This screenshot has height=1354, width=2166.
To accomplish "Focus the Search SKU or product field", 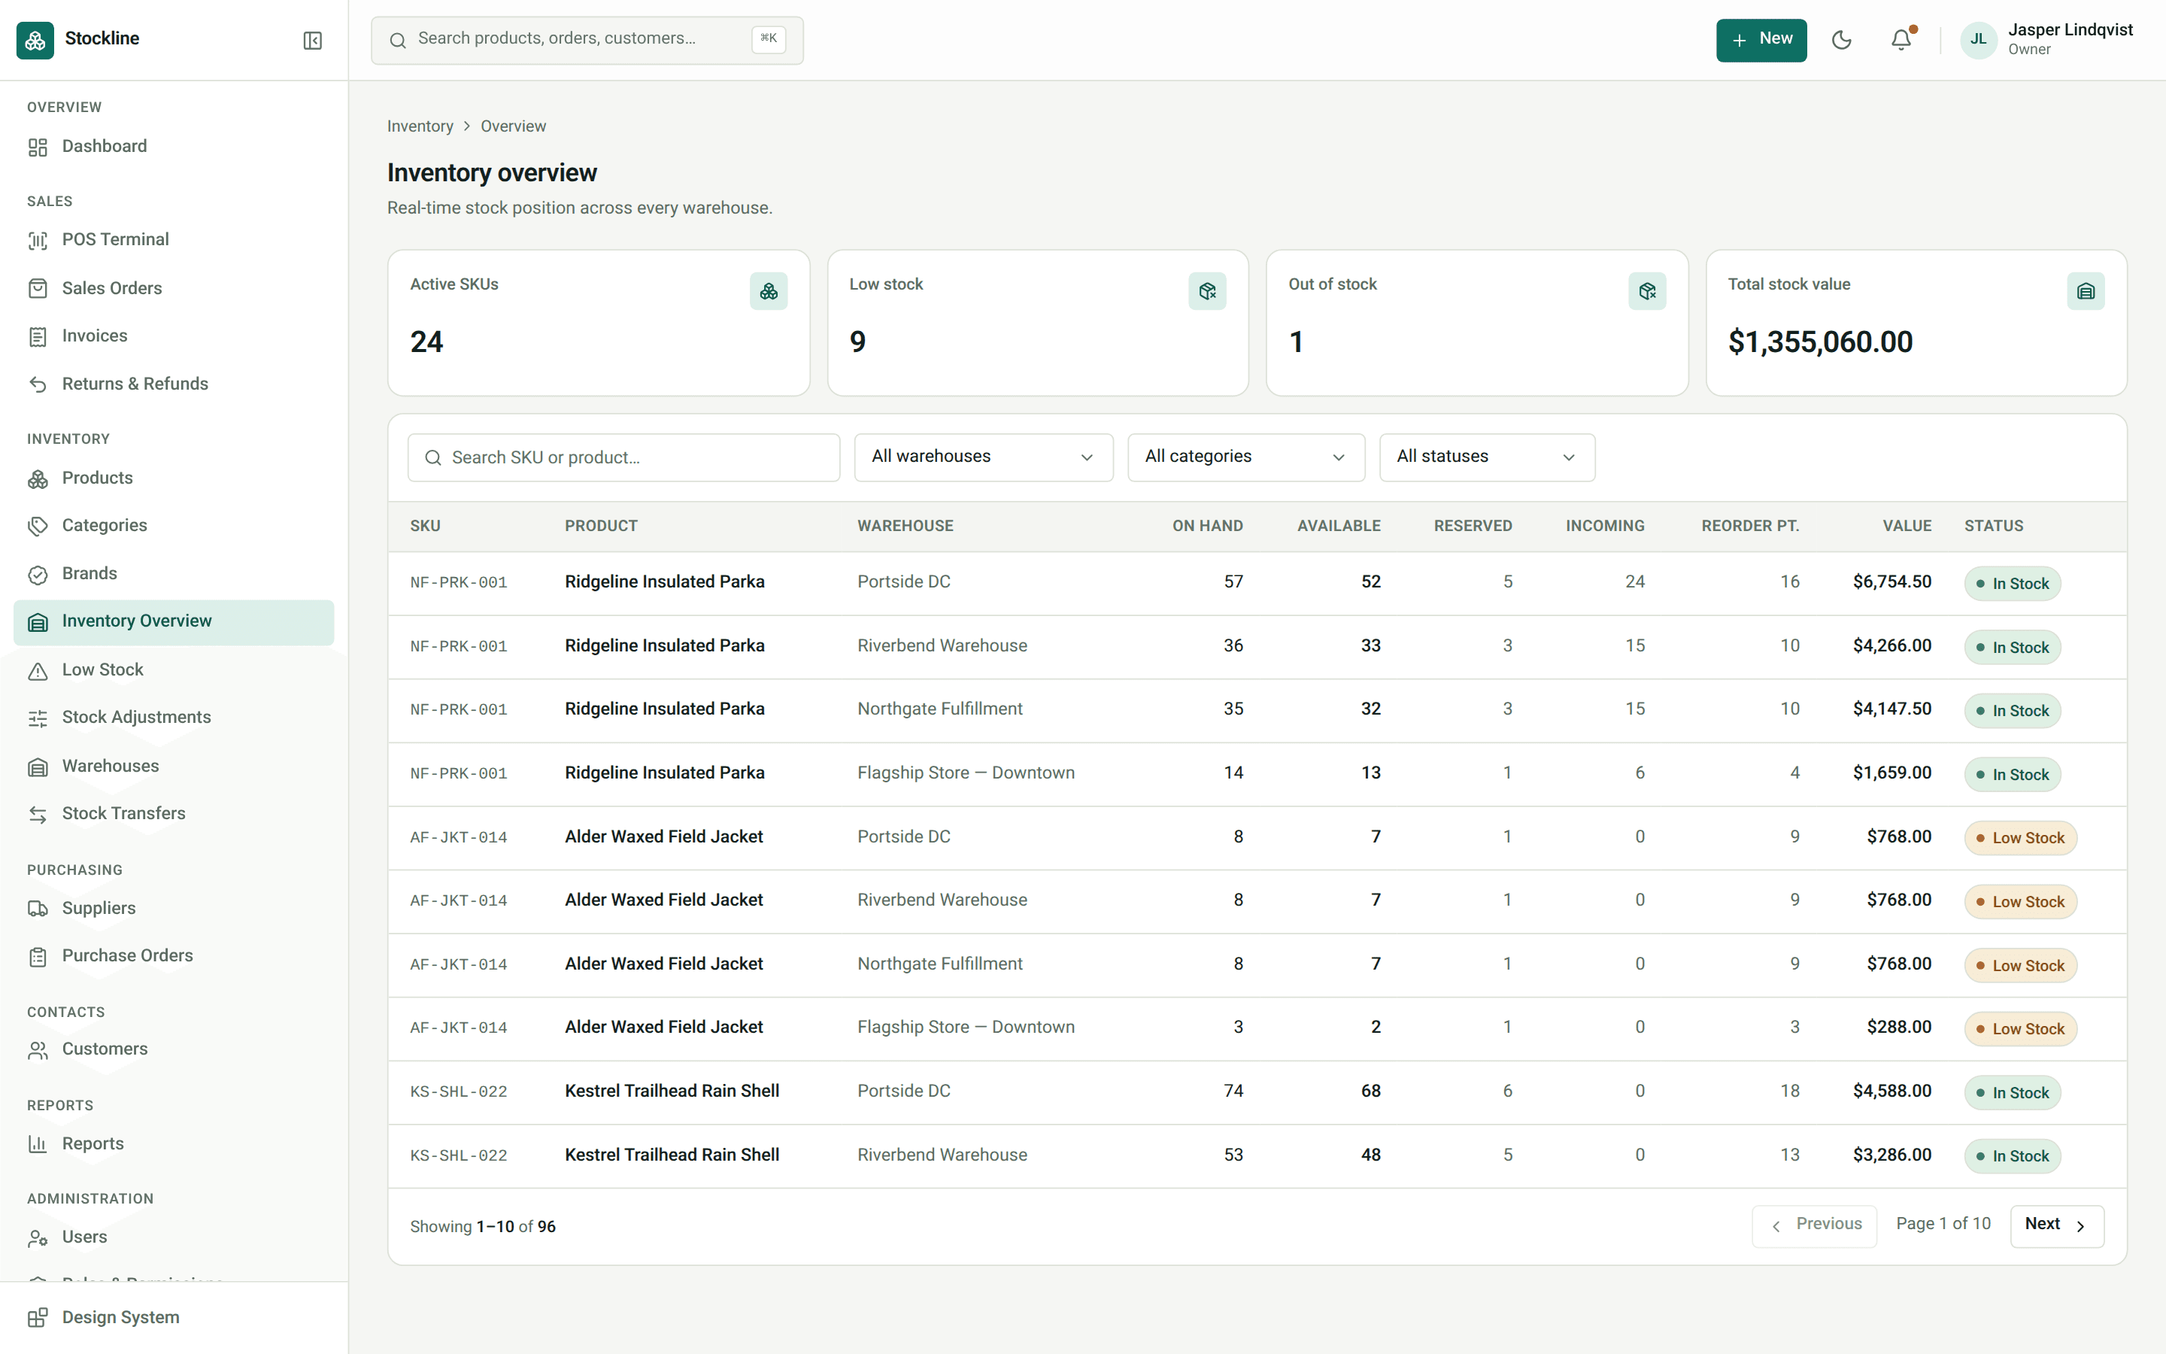I will click(x=623, y=457).
